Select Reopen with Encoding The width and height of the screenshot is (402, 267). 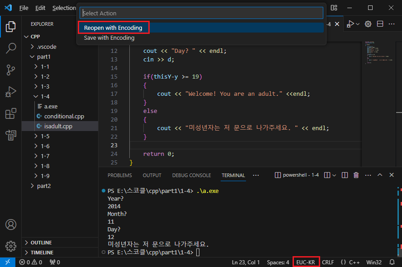201,28
